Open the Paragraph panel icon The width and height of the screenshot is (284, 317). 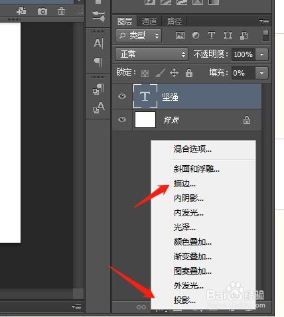click(x=98, y=62)
